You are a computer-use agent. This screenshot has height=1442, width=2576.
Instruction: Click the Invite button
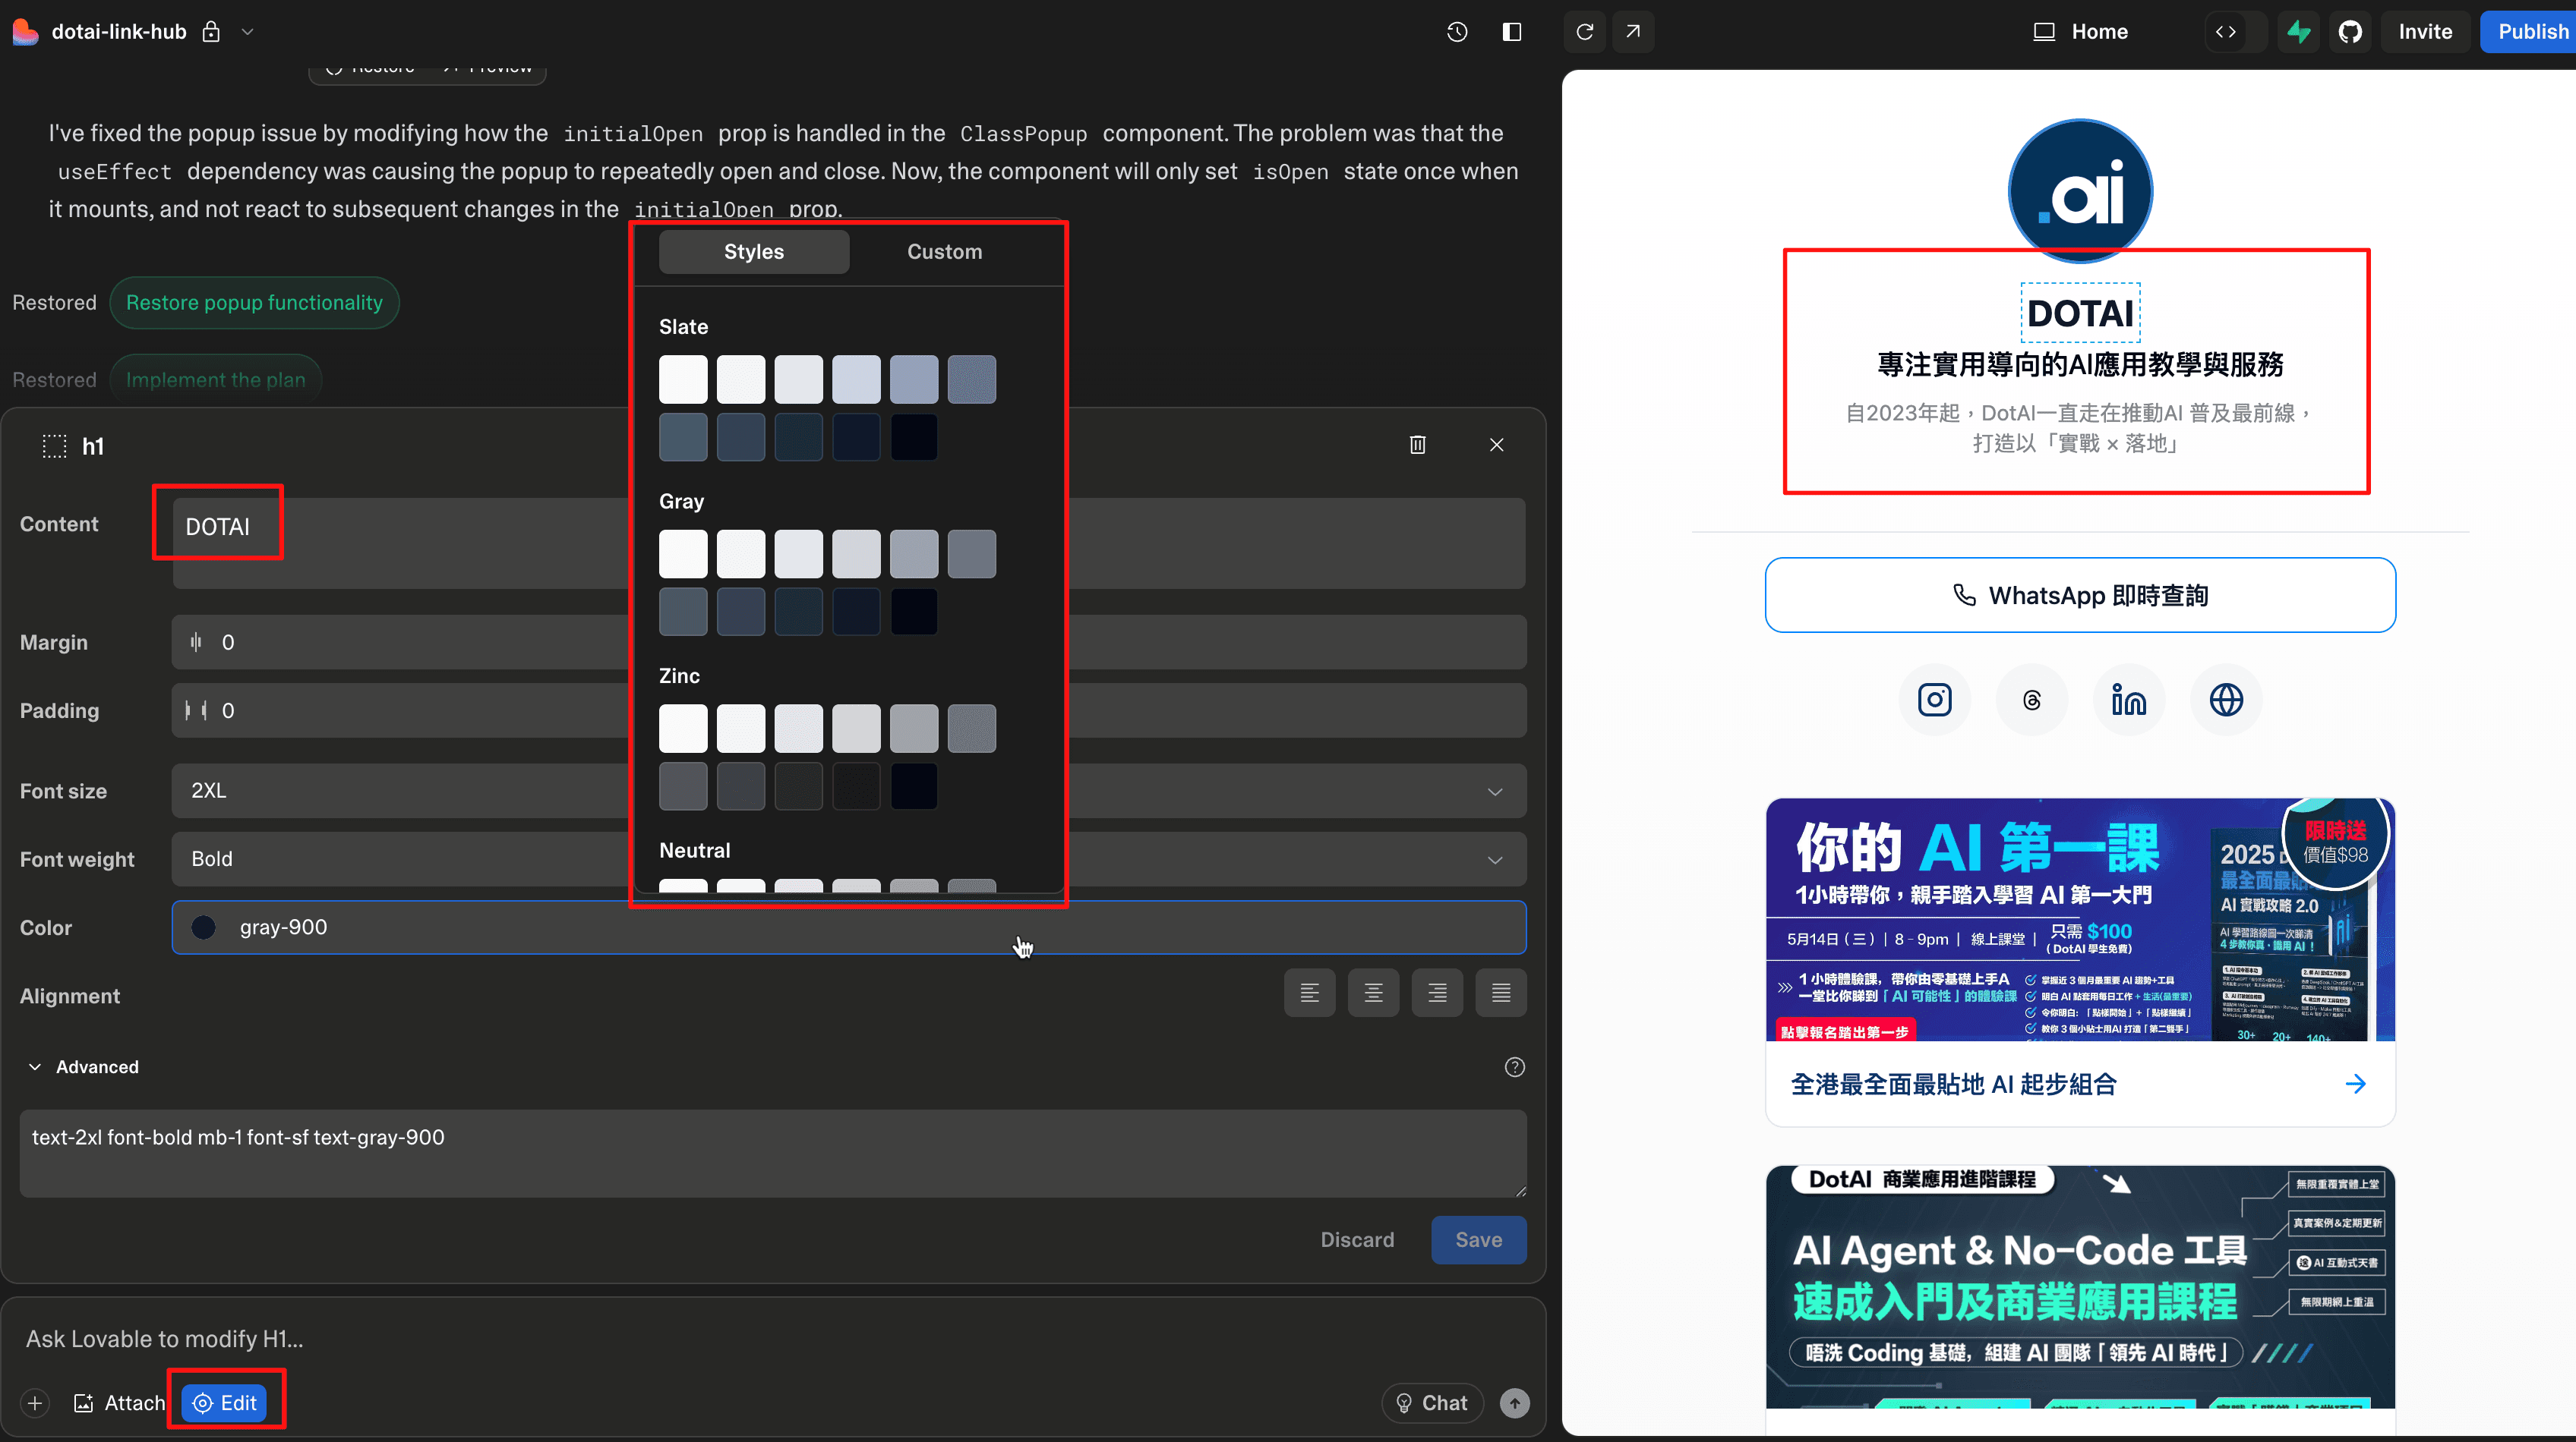2425,32
